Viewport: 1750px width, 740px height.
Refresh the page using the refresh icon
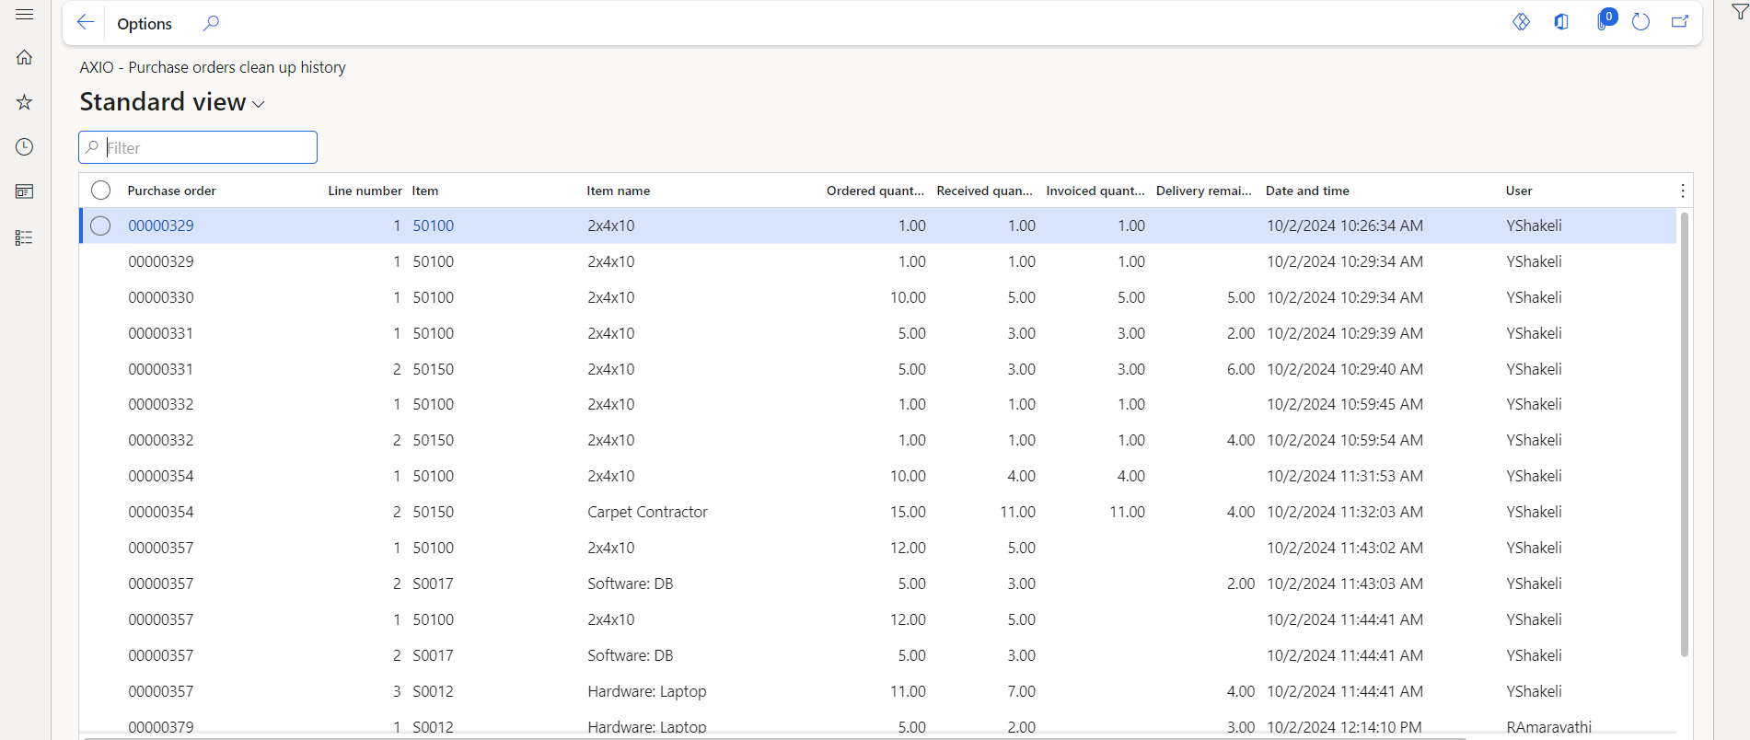pos(1640,22)
